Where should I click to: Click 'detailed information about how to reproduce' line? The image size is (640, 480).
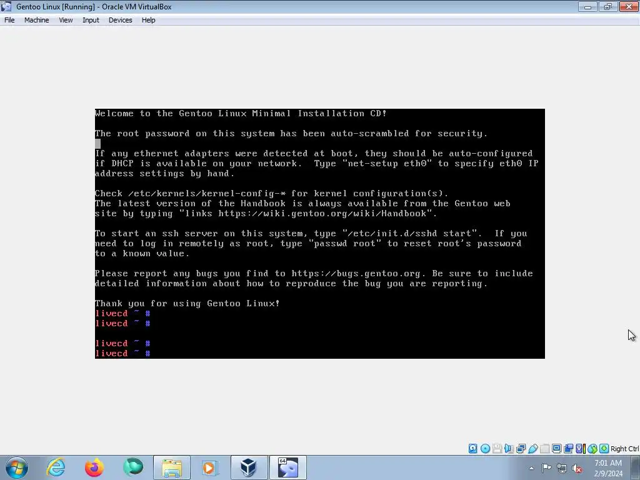[x=291, y=283]
